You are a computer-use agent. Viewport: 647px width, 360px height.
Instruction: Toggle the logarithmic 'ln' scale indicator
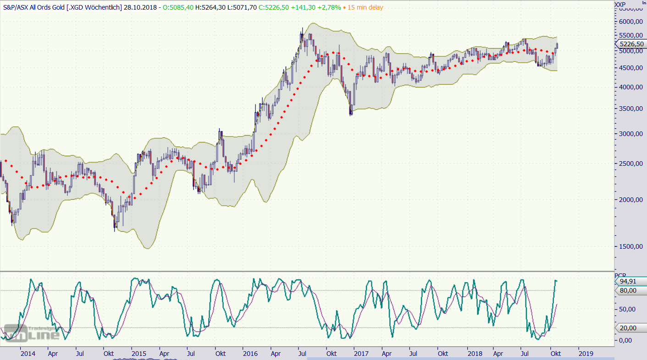click(x=643, y=3)
